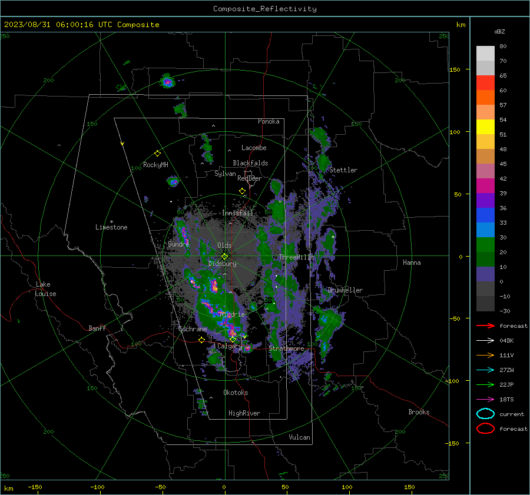Click the white 04DK arrow legend icon
This screenshot has width=530, height=495.
coord(485,340)
